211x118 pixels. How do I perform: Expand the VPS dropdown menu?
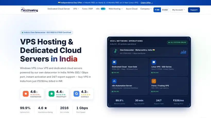click(76, 9)
